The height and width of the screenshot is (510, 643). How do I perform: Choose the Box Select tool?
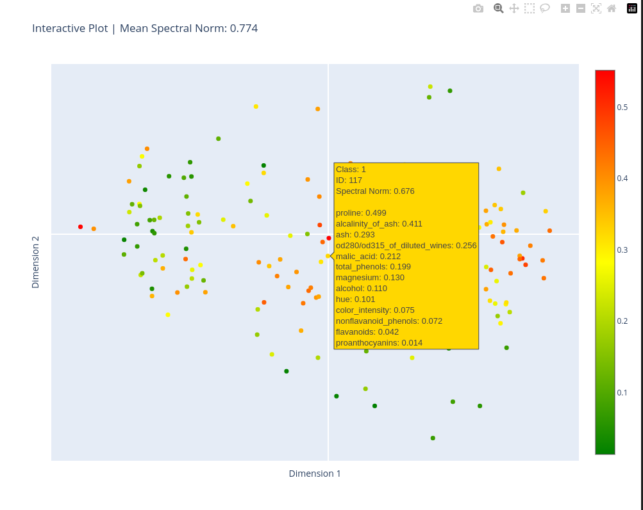(530, 8)
